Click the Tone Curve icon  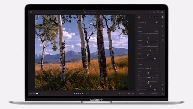(x=138, y=59)
